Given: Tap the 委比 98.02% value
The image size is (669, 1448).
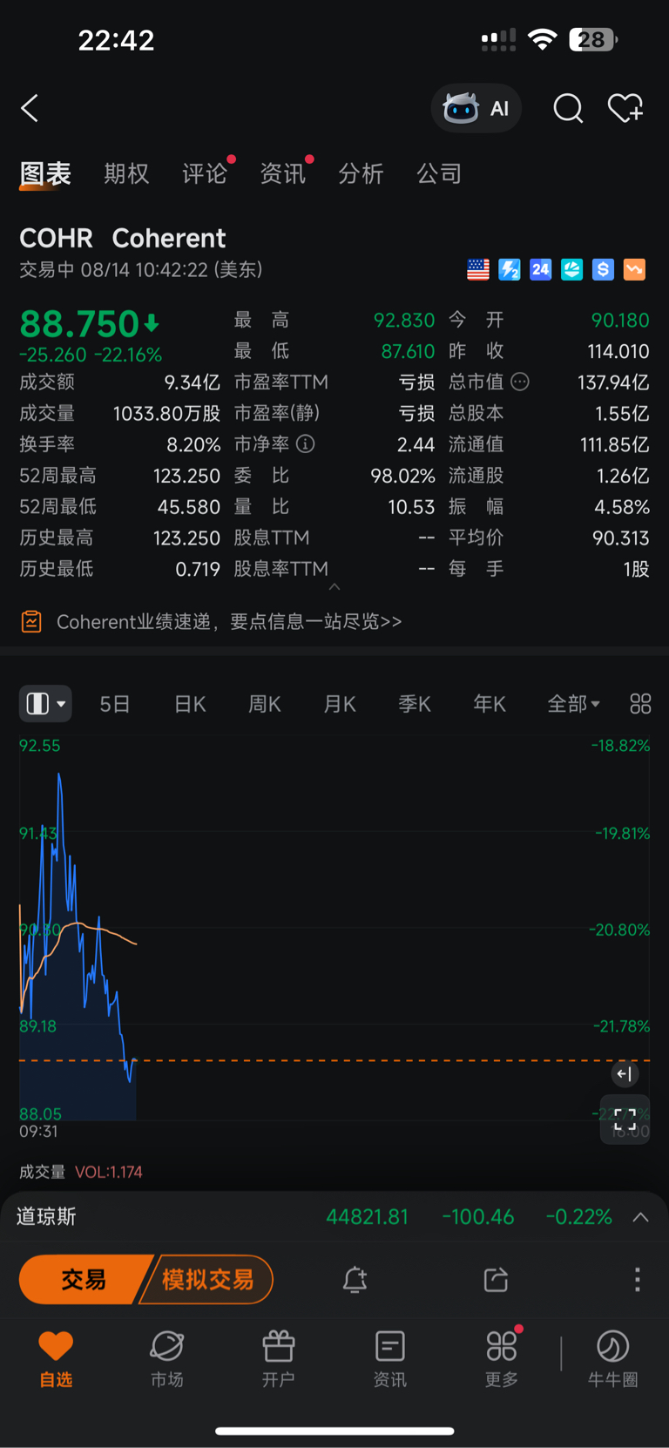Looking at the screenshot, I should [x=402, y=476].
